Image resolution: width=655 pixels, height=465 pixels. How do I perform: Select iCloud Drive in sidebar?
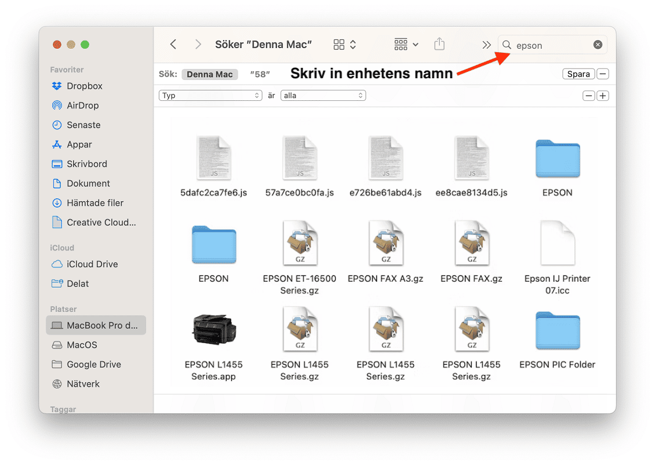point(92,264)
